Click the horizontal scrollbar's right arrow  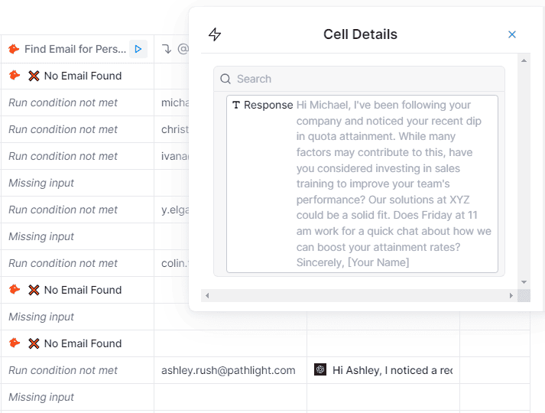tap(511, 295)
